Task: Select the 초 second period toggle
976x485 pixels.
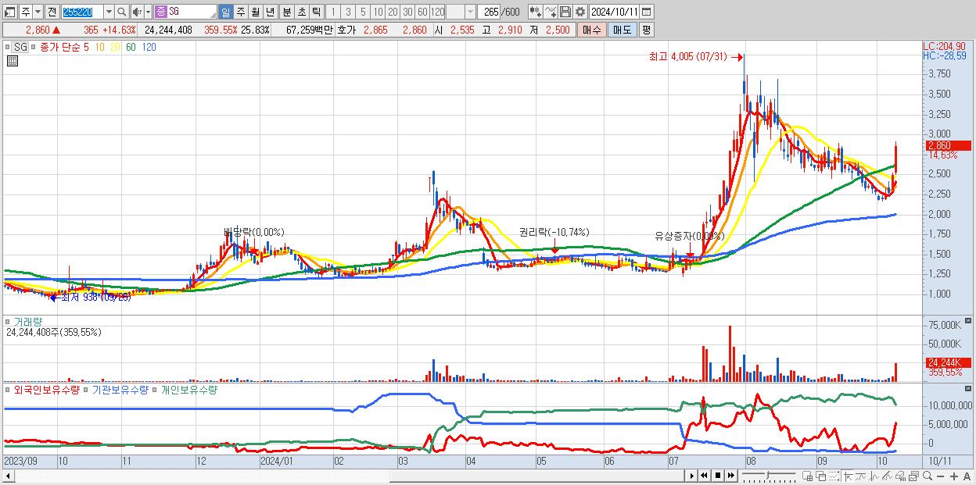Action: click(301, 12)
